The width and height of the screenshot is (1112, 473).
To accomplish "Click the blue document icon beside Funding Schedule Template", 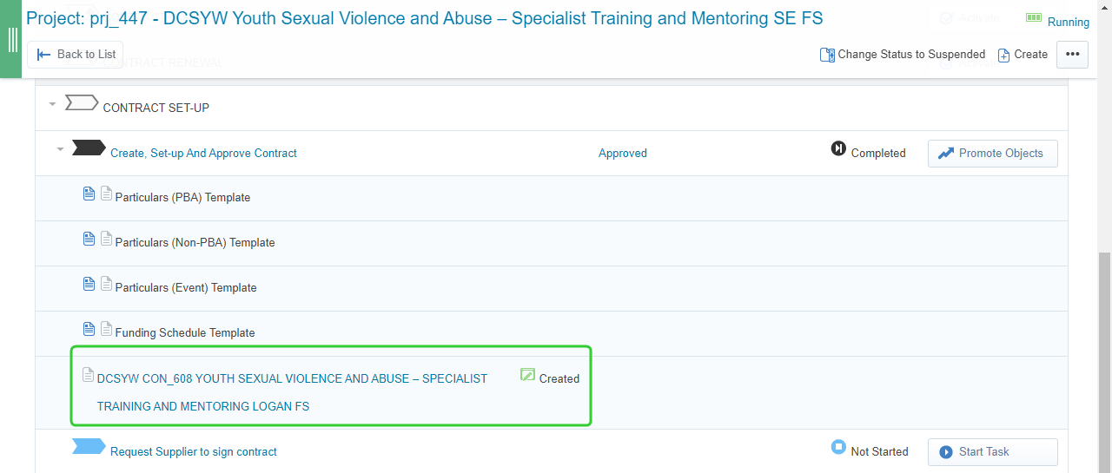I will click(89, 329).
